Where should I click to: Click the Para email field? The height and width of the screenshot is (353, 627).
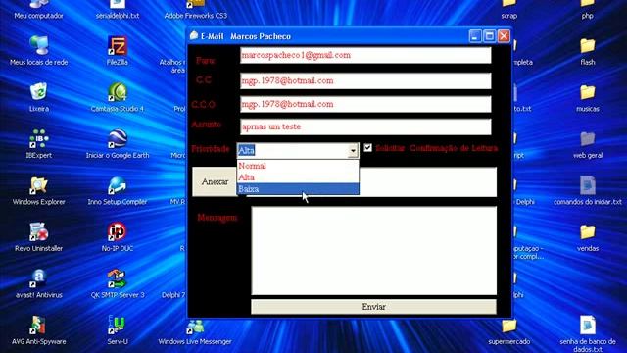click(x=365, y=55)
